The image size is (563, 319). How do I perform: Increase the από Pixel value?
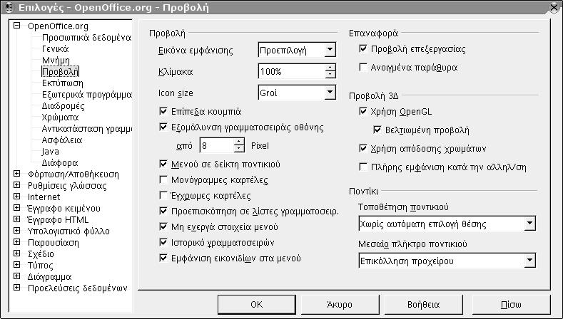239,142
